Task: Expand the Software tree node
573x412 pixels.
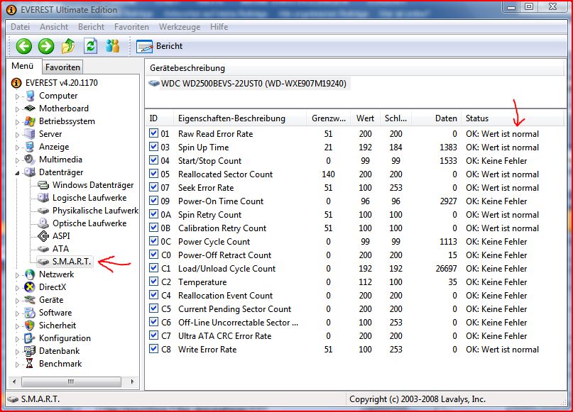Action: coord(17,313)
